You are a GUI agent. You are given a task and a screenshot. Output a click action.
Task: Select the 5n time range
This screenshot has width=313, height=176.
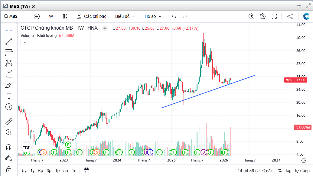66,171
